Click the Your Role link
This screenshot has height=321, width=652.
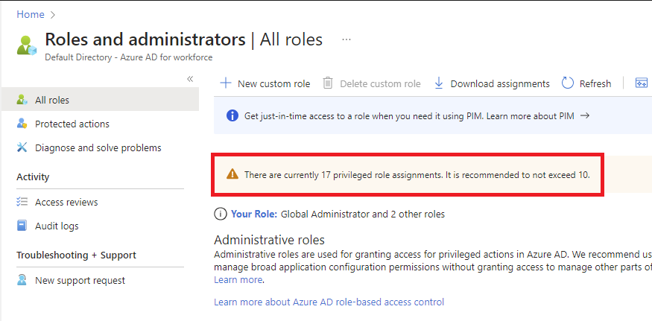pos(253,214)
